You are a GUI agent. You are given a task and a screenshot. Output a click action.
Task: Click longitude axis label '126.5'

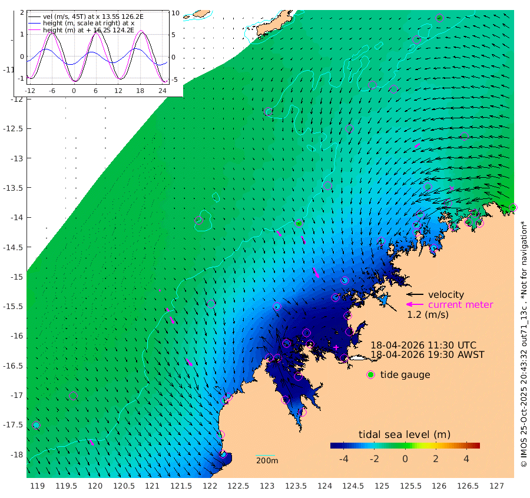pos(468,486)
